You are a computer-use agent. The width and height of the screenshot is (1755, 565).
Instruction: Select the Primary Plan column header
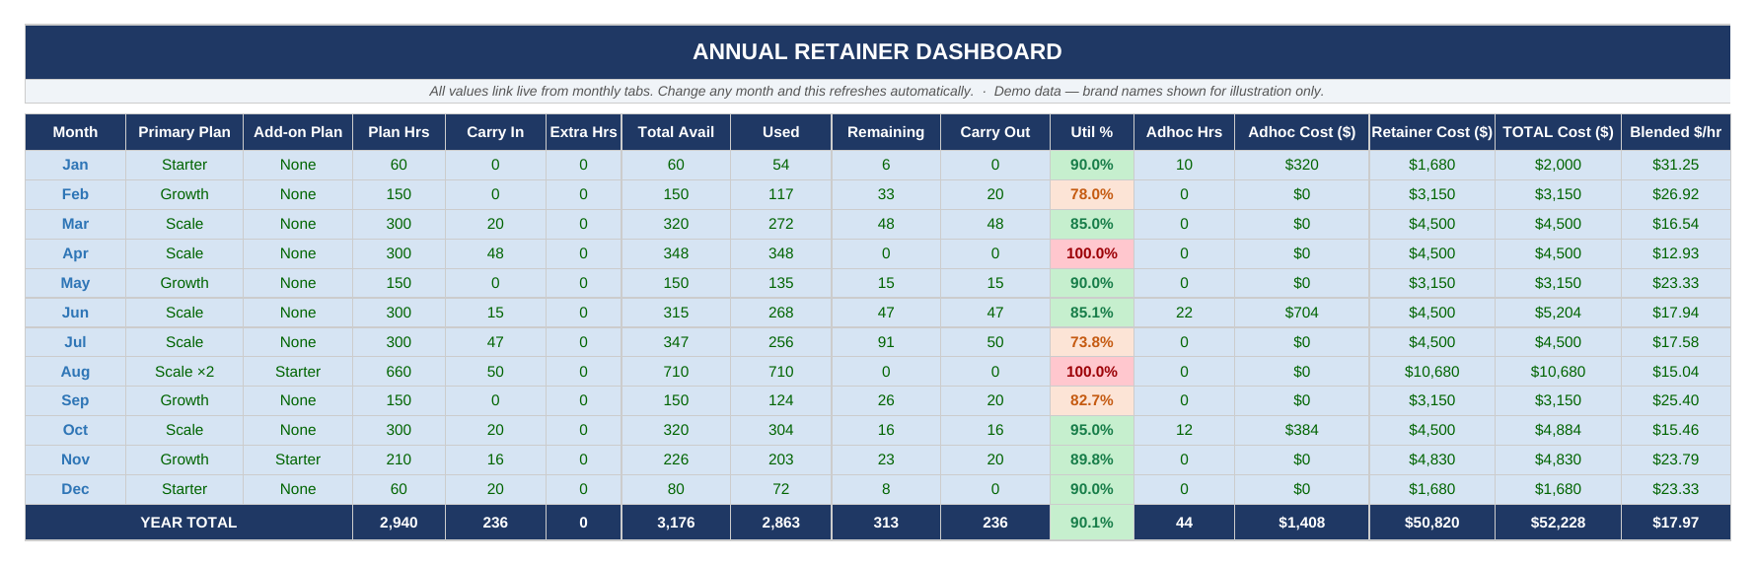click(x=184, y=132)
